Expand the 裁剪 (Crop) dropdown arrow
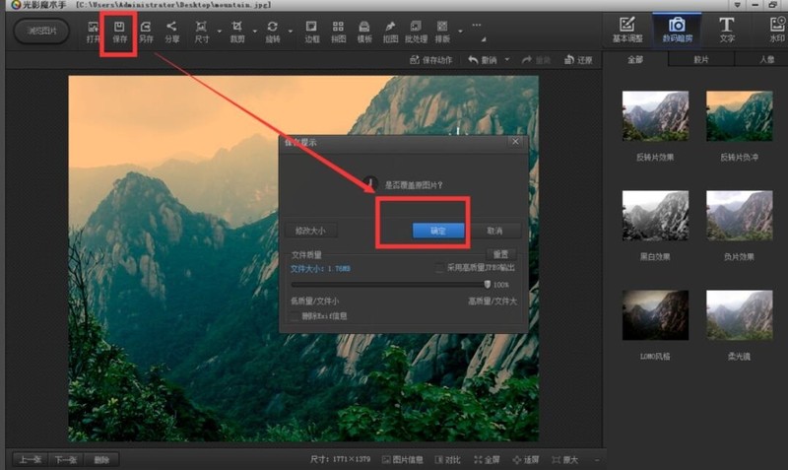Viewport: 788px width, 470px height. pyautogui.click(x=254, y=33)
